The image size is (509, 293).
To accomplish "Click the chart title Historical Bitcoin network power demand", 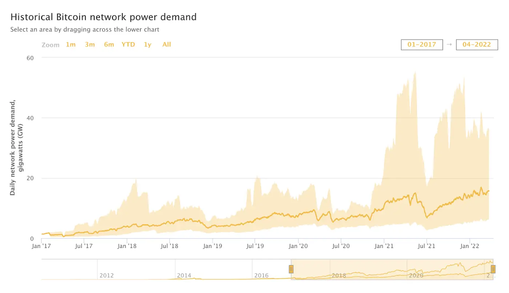I will (x=103, y=17).
